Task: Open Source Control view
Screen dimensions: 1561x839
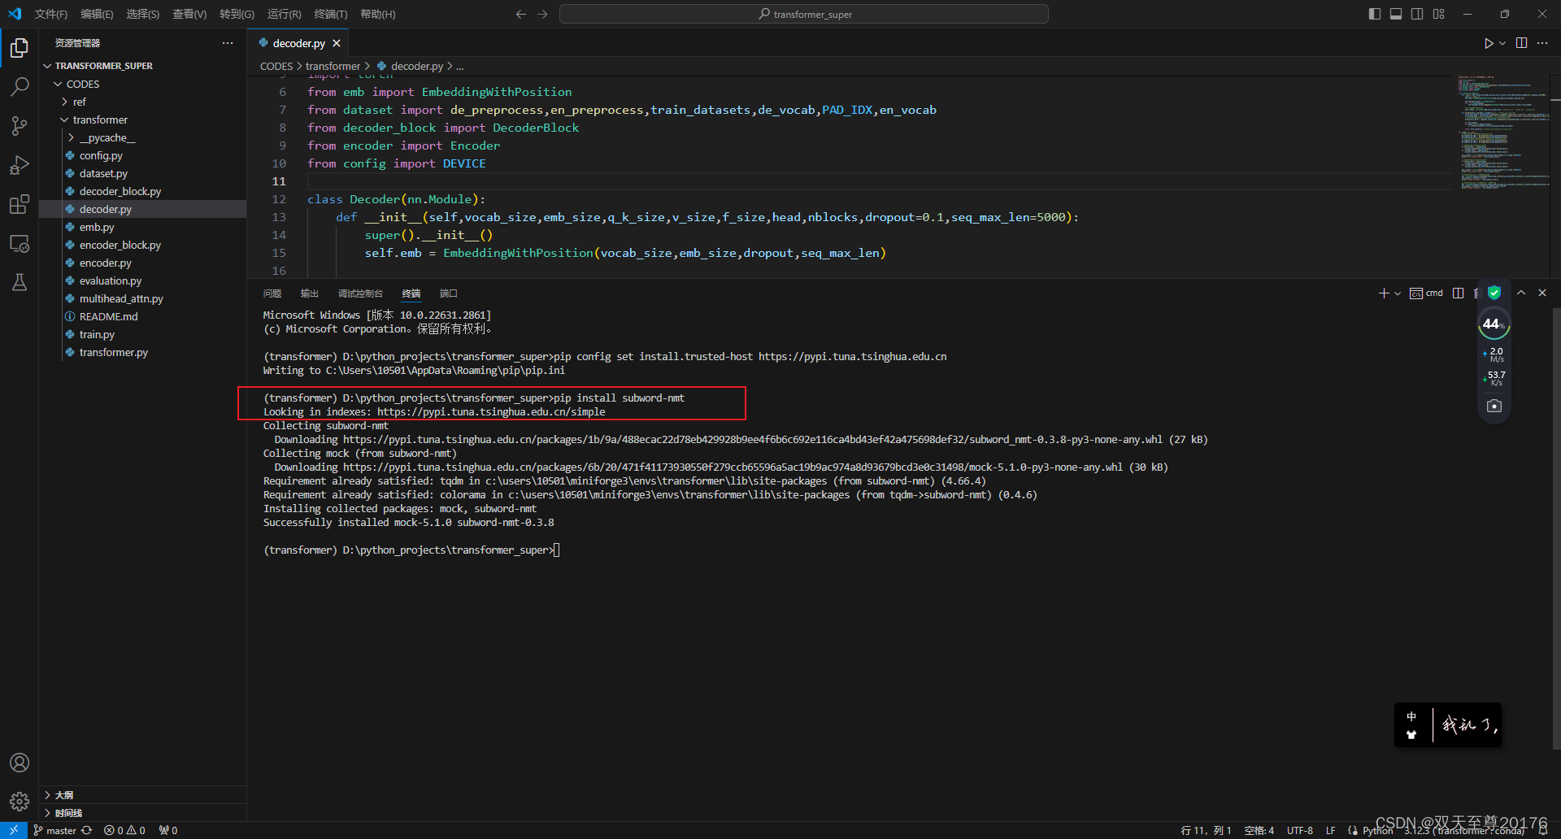Action: click(x=20, y=125)
